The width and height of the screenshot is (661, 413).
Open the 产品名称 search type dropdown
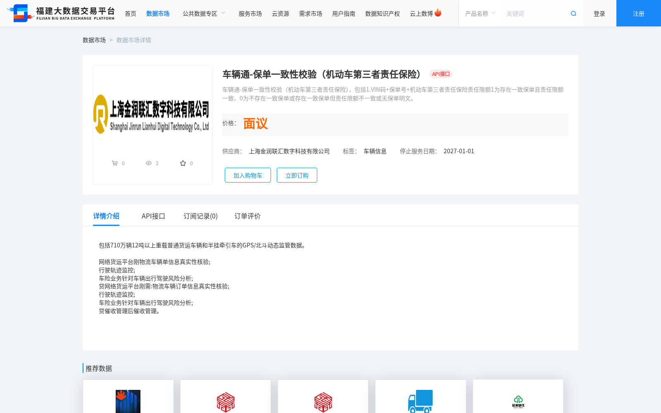click(x=480, y=14)
